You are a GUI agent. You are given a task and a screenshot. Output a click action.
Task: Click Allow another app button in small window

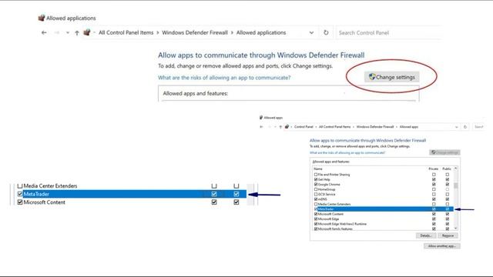click(x=441, y=246)
